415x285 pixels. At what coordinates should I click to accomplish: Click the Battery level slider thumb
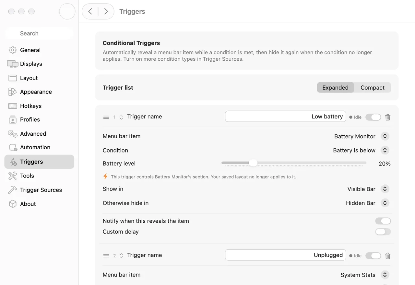253,163
